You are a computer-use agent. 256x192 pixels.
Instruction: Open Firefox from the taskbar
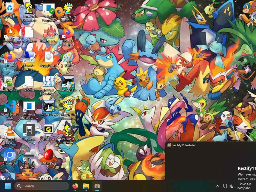pos(75,186)
